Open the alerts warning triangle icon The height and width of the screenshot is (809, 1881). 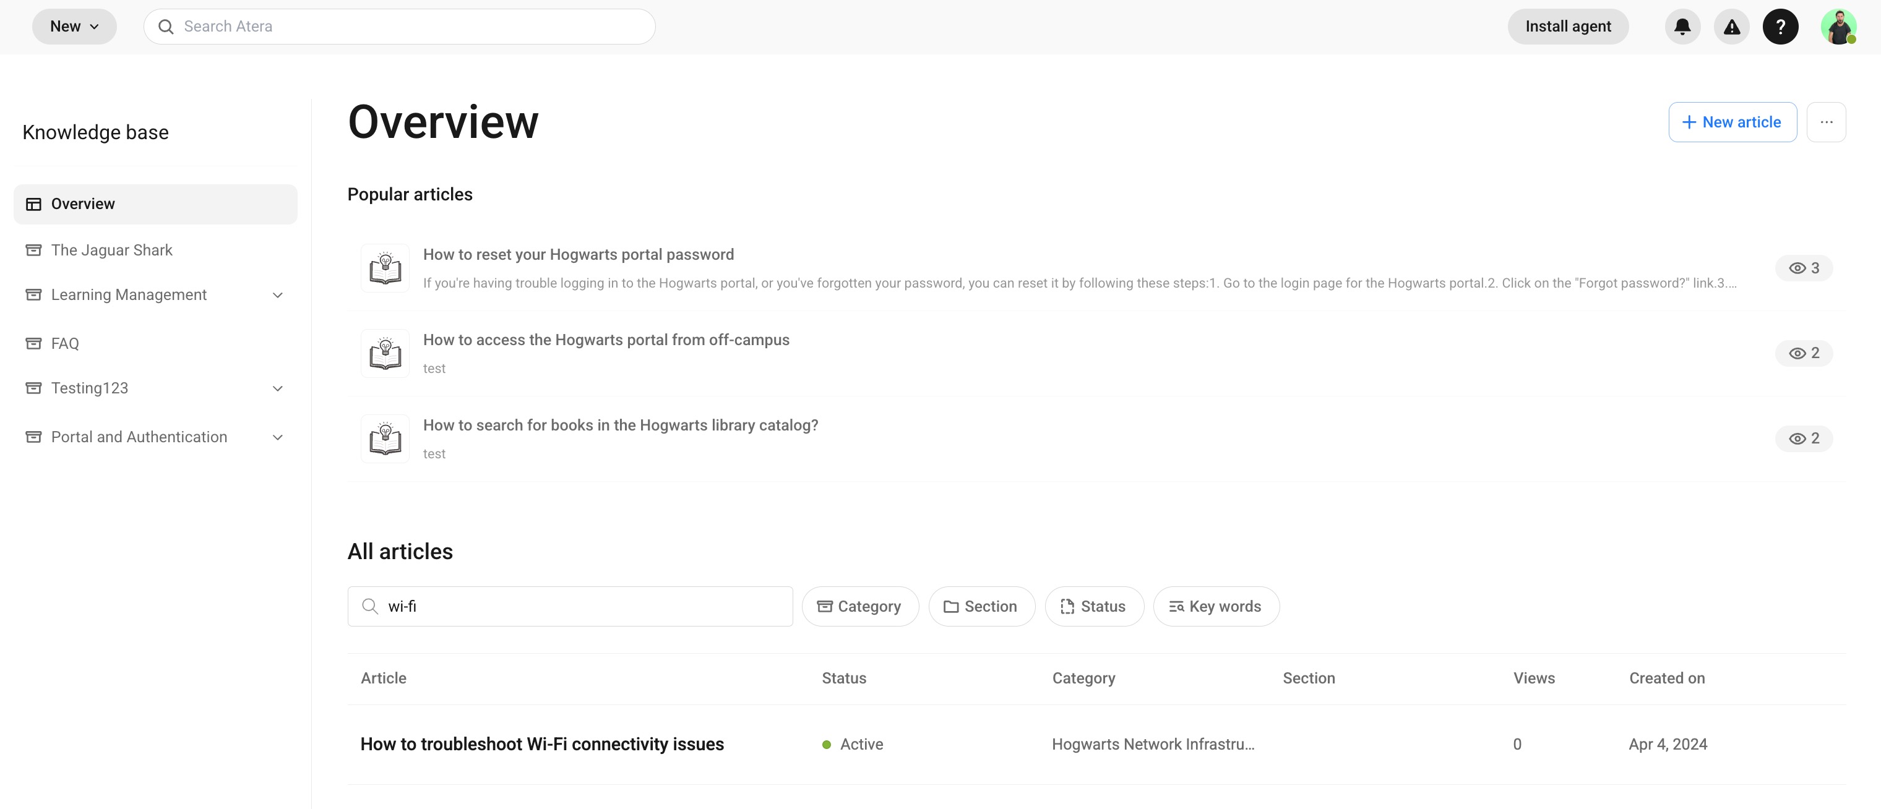point(1731,27)
